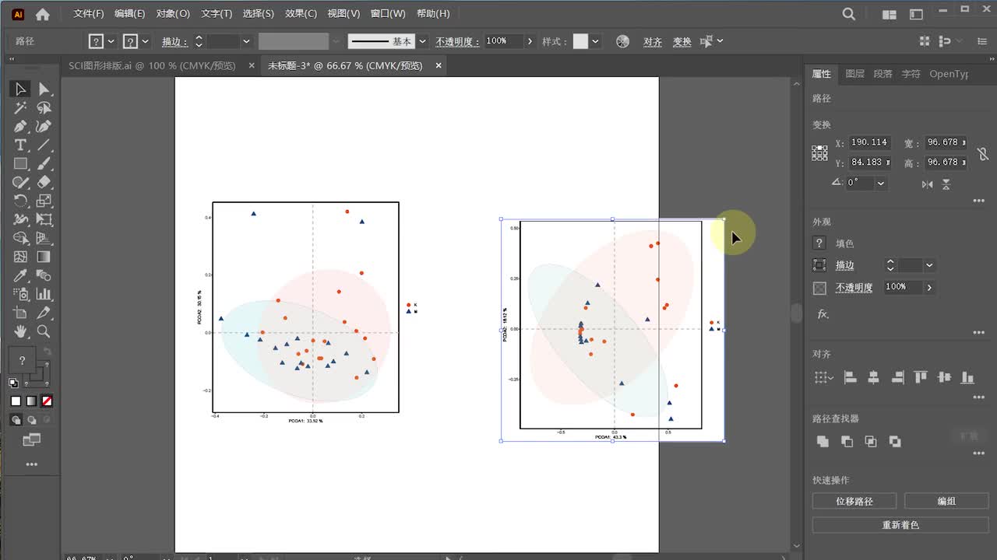Image resolution: width=997 pixels, height=560 pixels.
Task: Select the Eyedropper tool
Action: [x=21, y=276]
